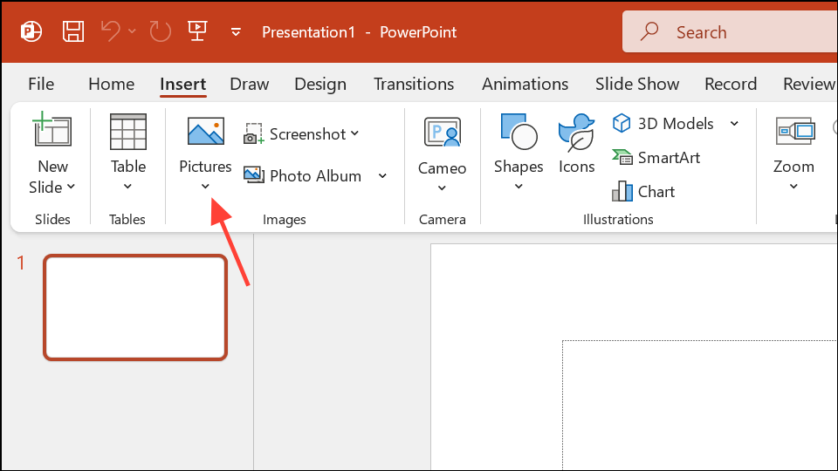Expand the Photo Album dropdown arrow

382,175
